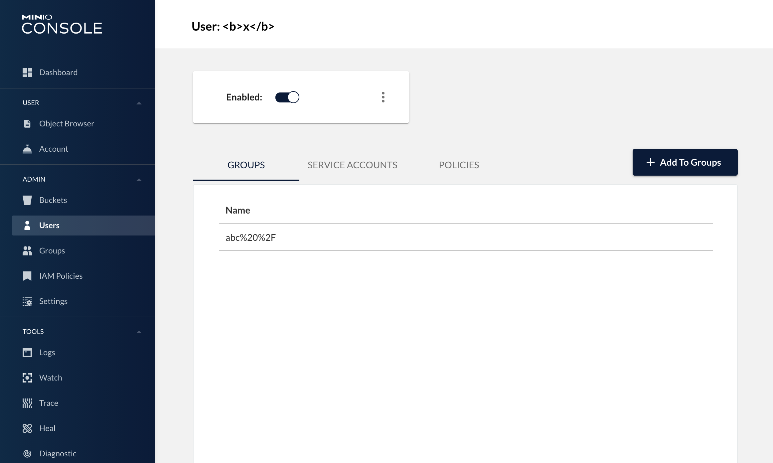The height and width of the screenshot is (463, 773).
Task: Click the Groups people icon
Action: click(27, 251)
